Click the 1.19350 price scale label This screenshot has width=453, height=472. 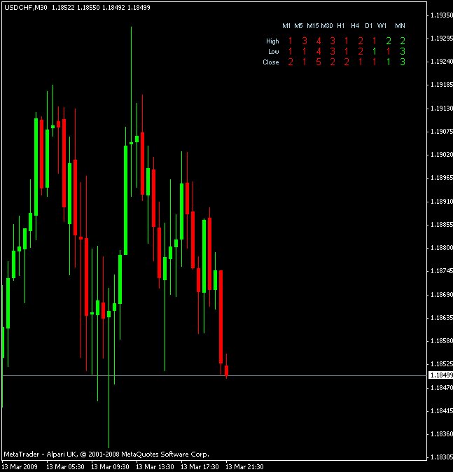(x=442, y=15)
